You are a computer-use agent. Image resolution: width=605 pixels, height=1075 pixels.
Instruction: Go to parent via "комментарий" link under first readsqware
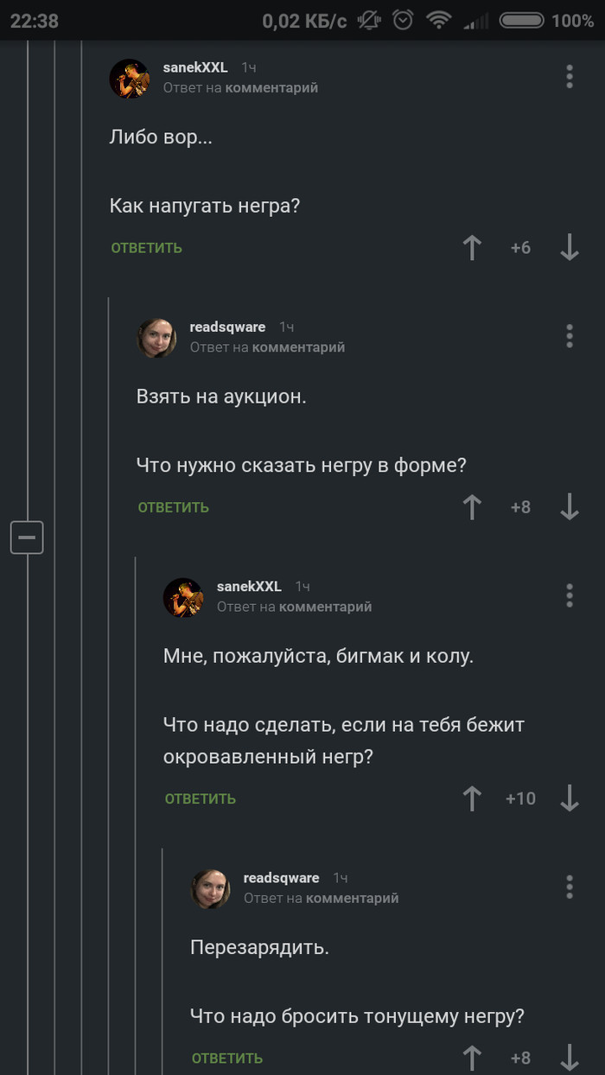click(x=297, y=347)
